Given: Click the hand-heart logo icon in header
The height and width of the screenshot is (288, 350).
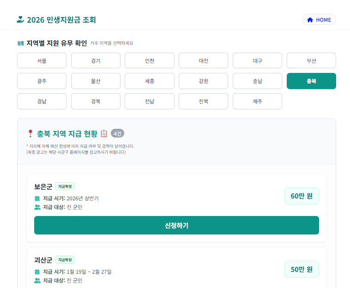Looking at the screenshot, I should click(20, 20).
